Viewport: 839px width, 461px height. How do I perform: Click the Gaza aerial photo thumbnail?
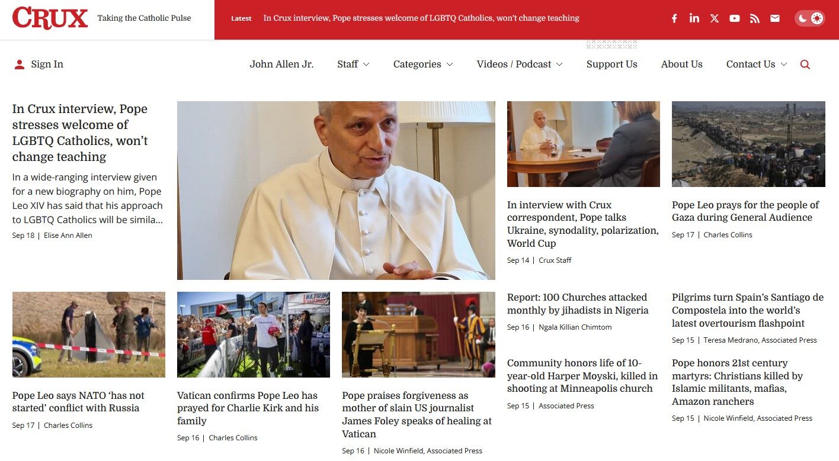point(748,144)
